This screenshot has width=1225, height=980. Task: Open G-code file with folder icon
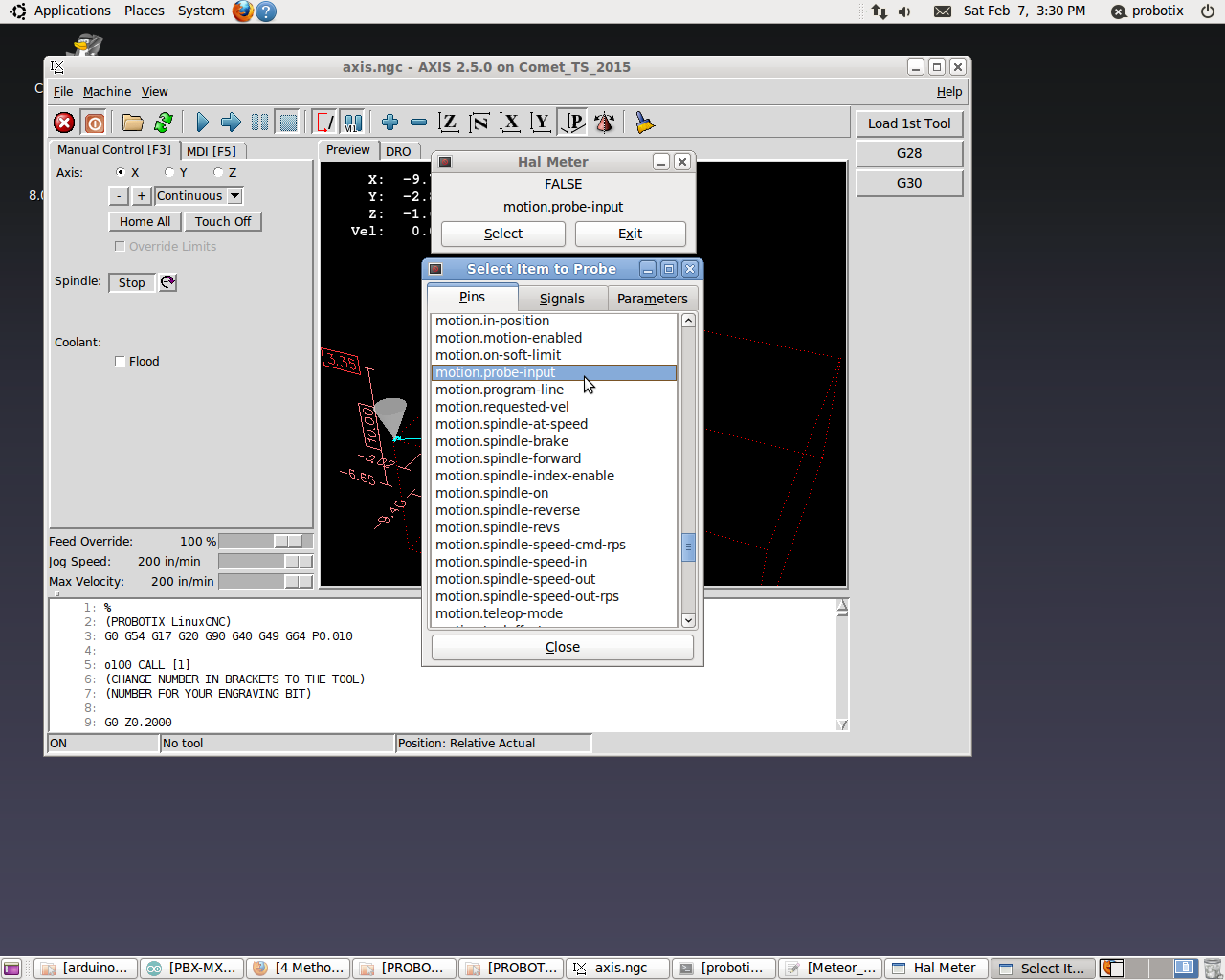(x=133, y=122)
